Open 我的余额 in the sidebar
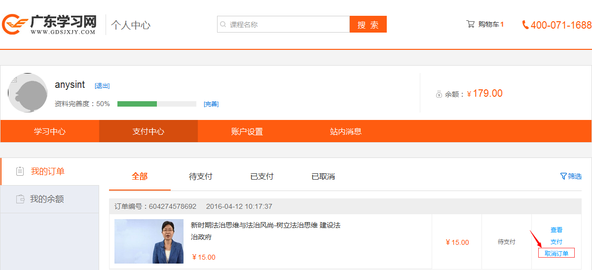Screen dimensions: 592x270 click(47, 199)
